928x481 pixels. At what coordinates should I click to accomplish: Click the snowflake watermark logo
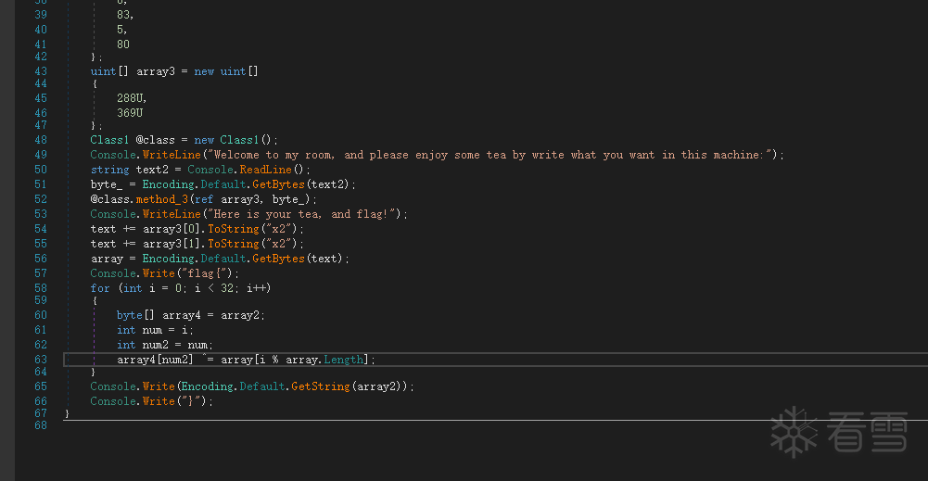coord(795,433)
